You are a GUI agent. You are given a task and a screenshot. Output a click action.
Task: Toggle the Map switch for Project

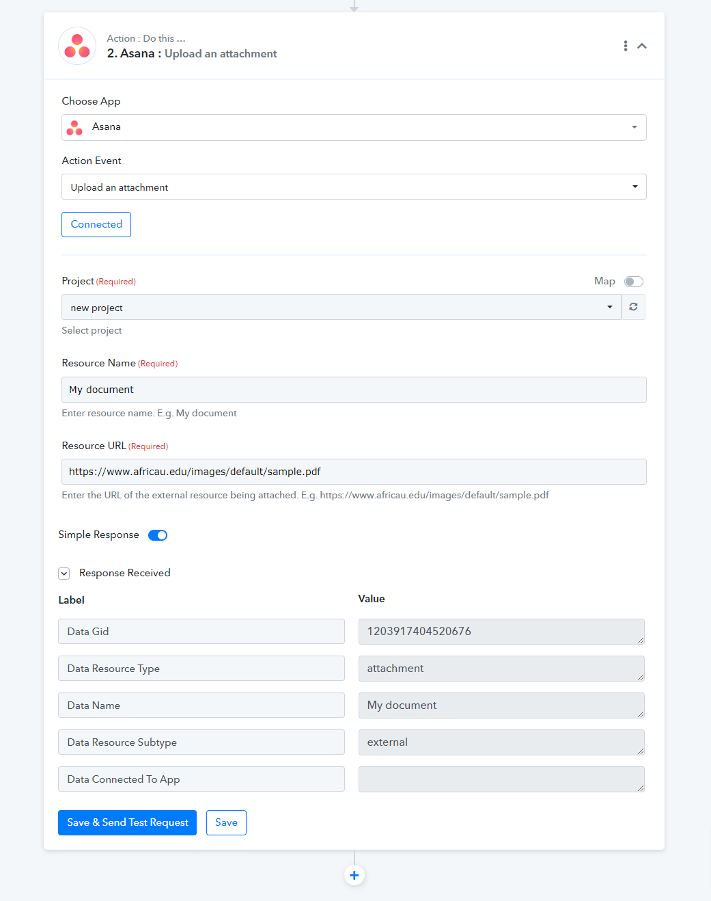point(634,282)
